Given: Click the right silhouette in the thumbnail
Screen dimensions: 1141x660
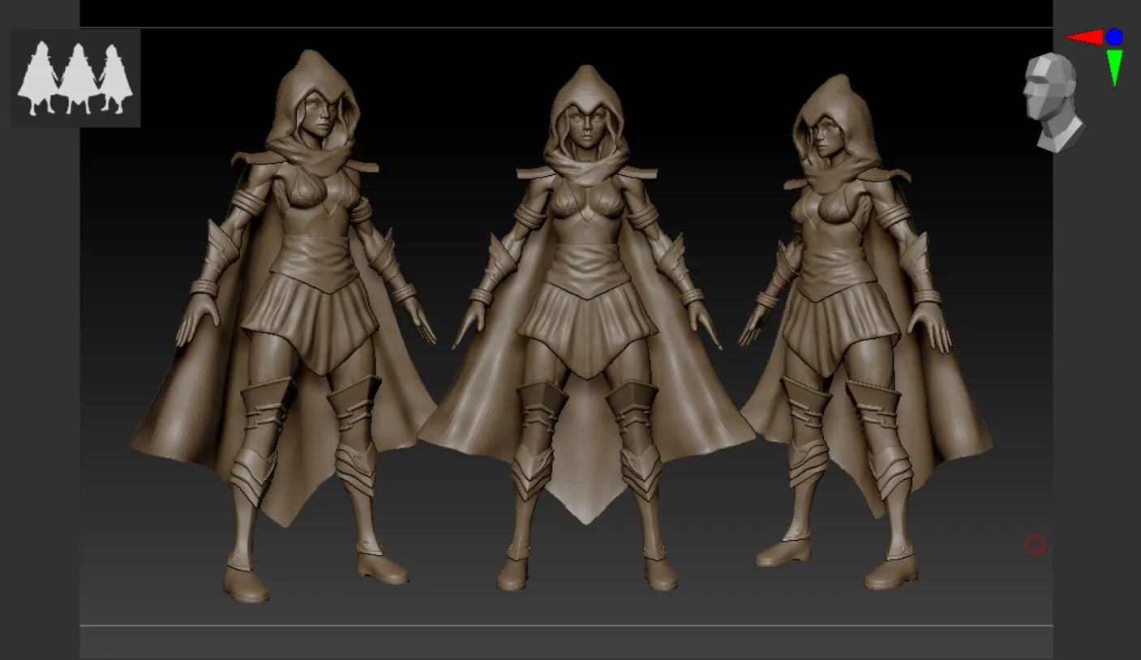Looking at the screenshot, I should [x=116, y=79].
